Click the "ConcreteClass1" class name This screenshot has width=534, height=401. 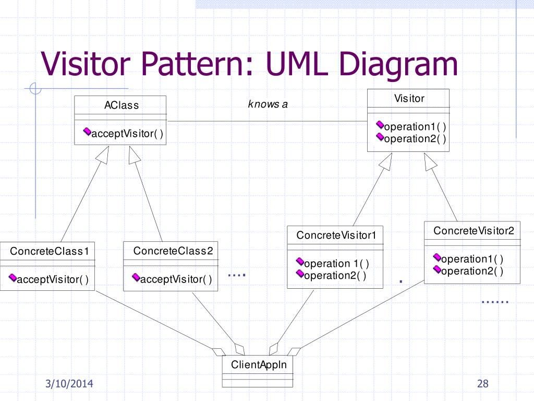50,251
